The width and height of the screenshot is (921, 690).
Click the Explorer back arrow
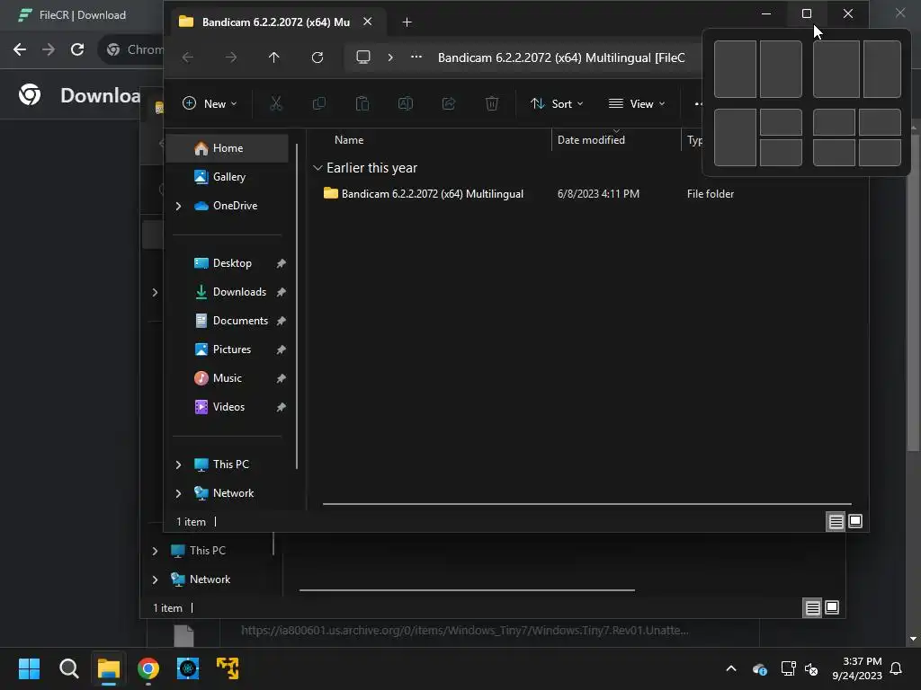point(188,57)
